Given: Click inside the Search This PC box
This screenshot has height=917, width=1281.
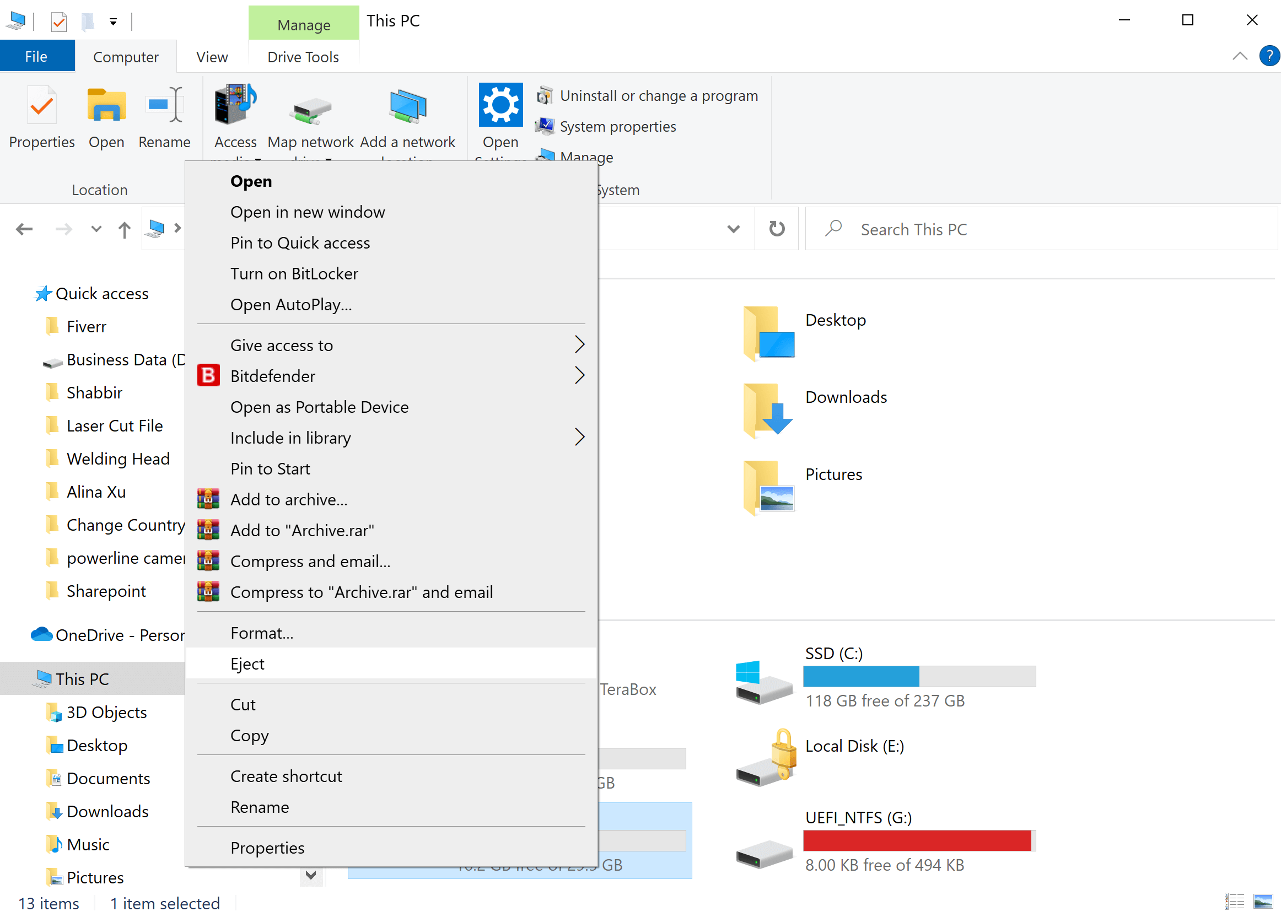Looking at the screenshot, I should 960,229.
